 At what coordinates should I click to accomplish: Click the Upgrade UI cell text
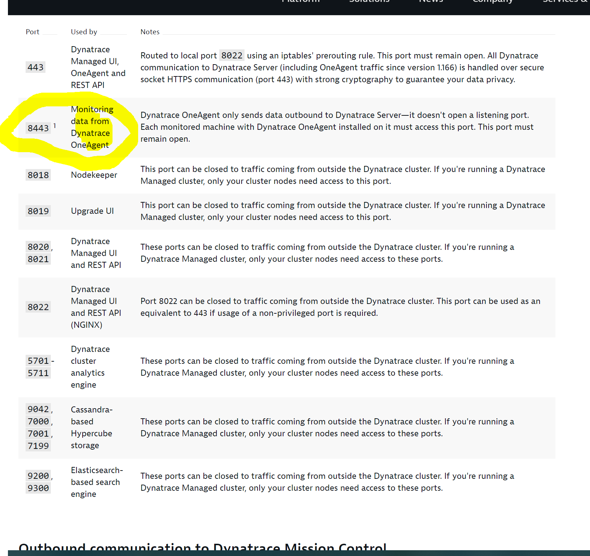[92, 211]
